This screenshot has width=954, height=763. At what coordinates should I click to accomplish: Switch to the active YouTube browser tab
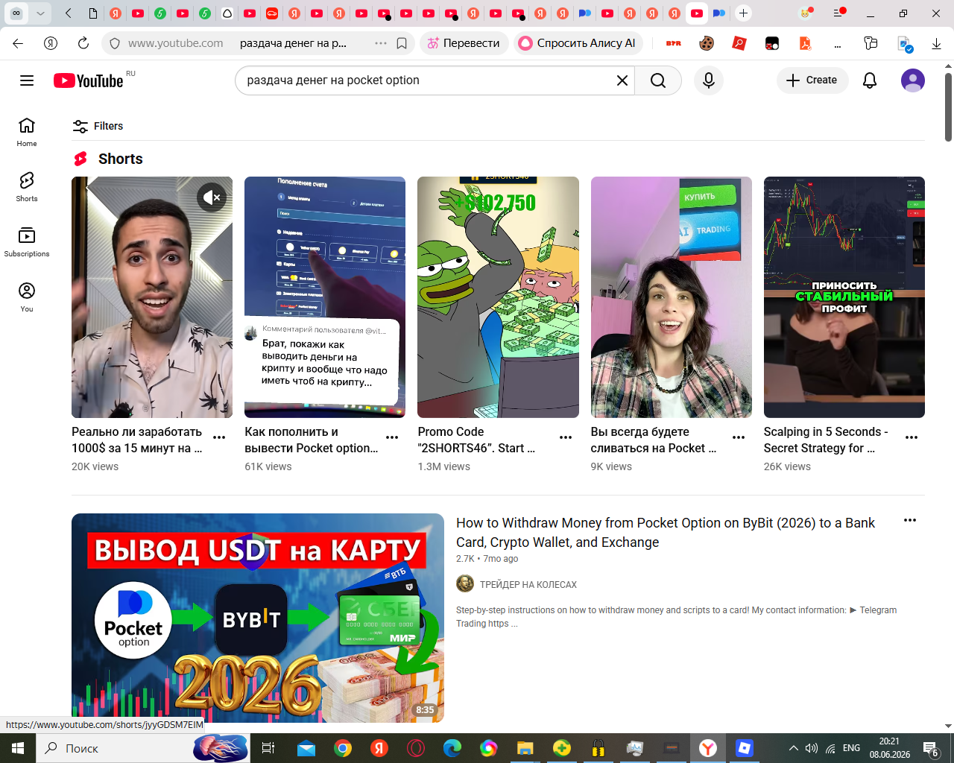coord(697,13)
